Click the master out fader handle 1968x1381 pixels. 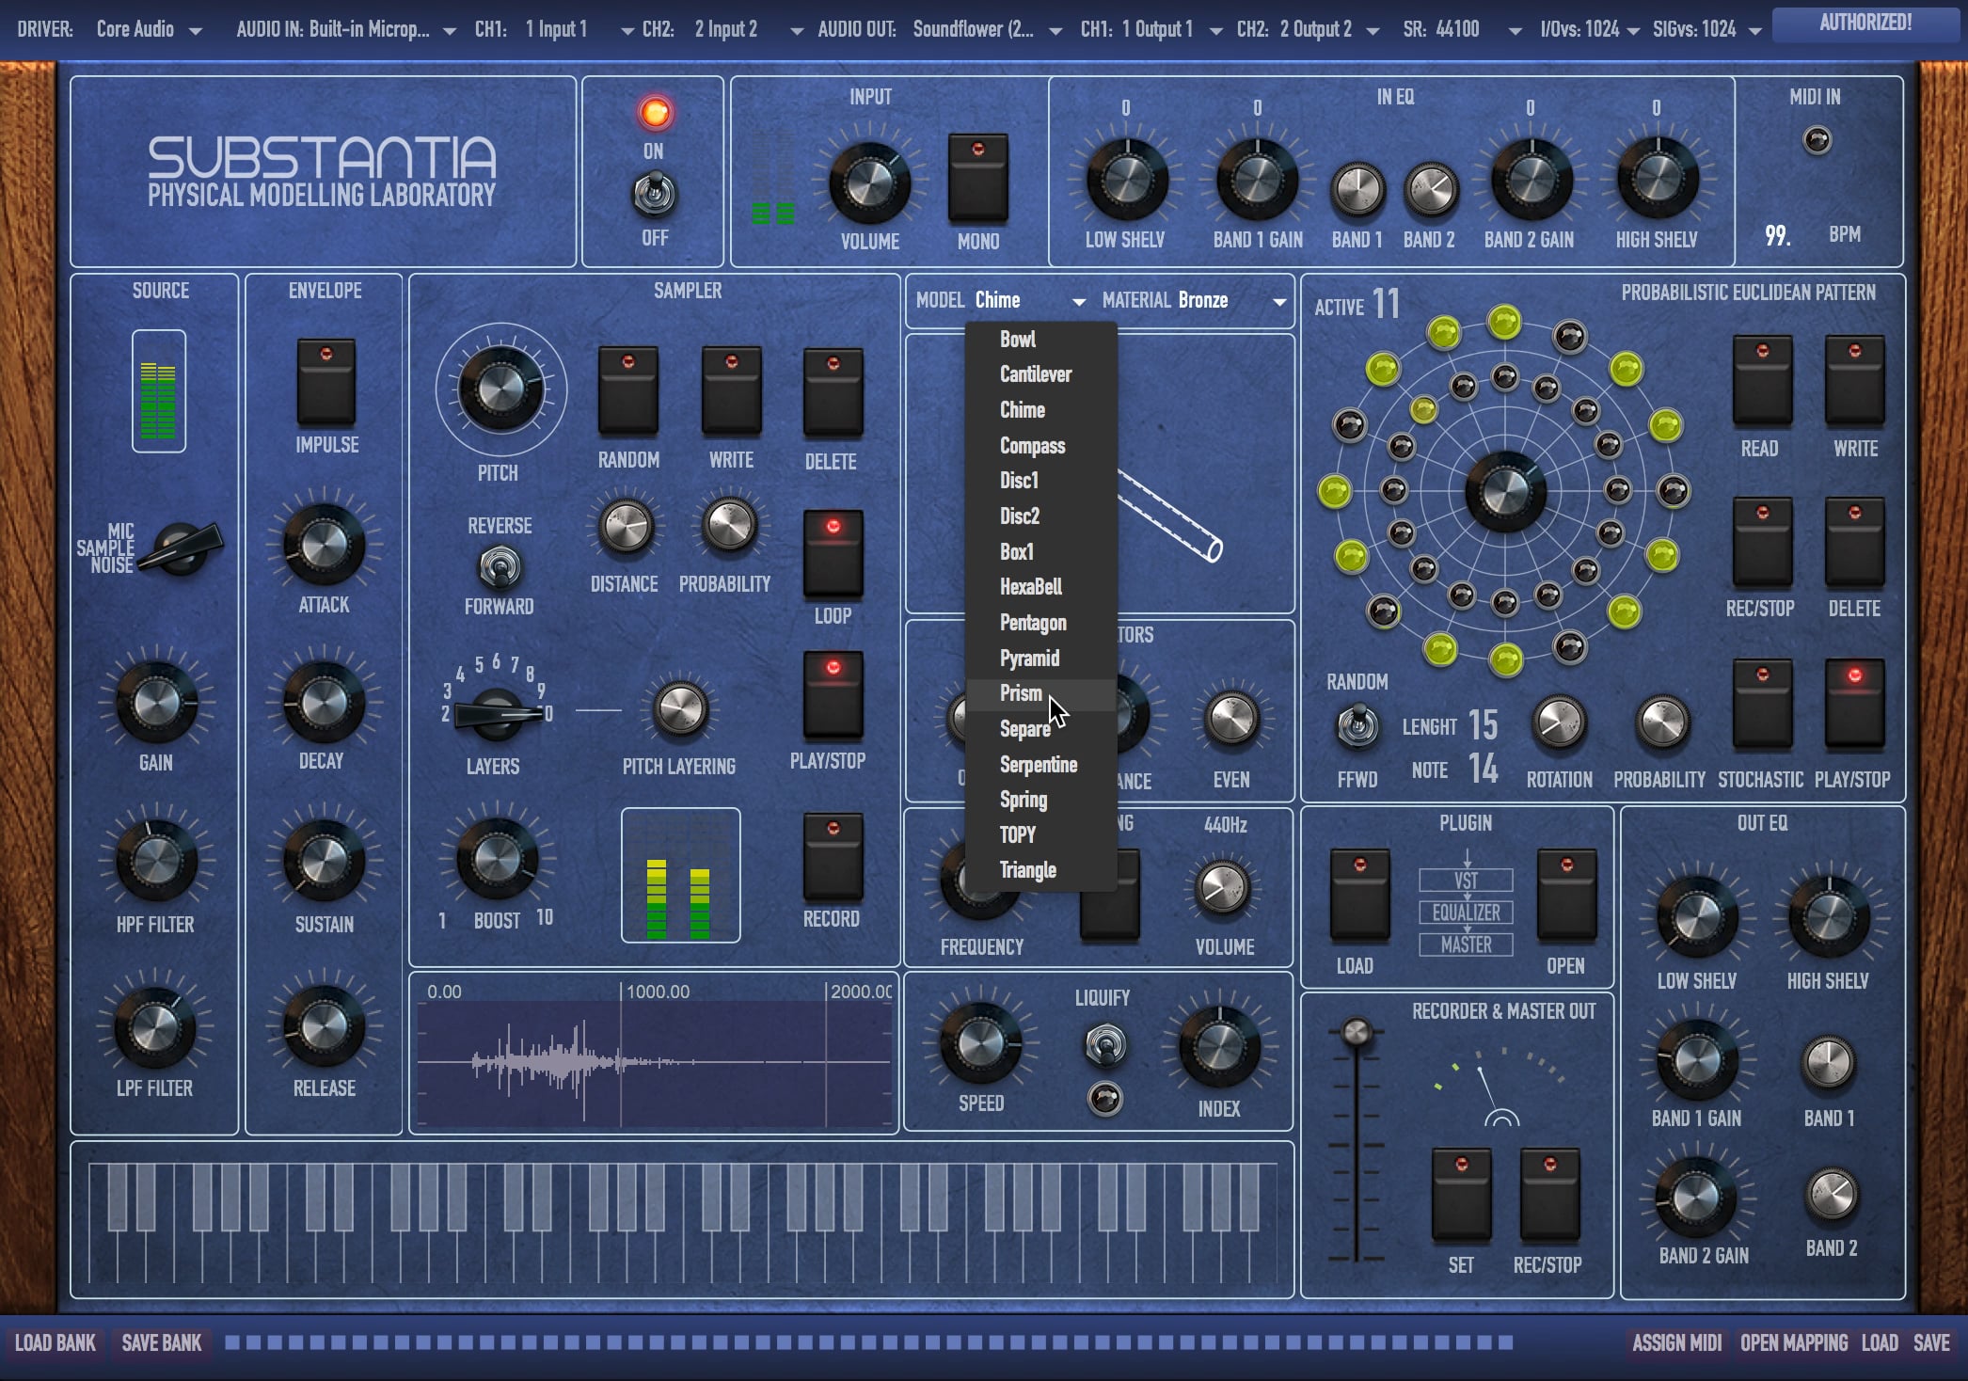pos(1356,1032)
